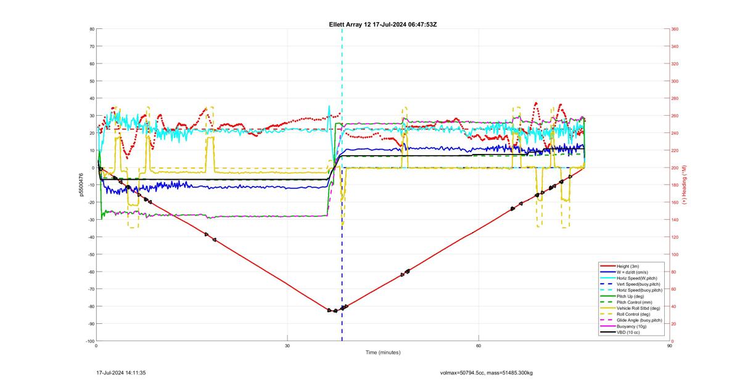
Task: Click the 'Time (minutes)' x-axis label
Action: click(383, 353)
